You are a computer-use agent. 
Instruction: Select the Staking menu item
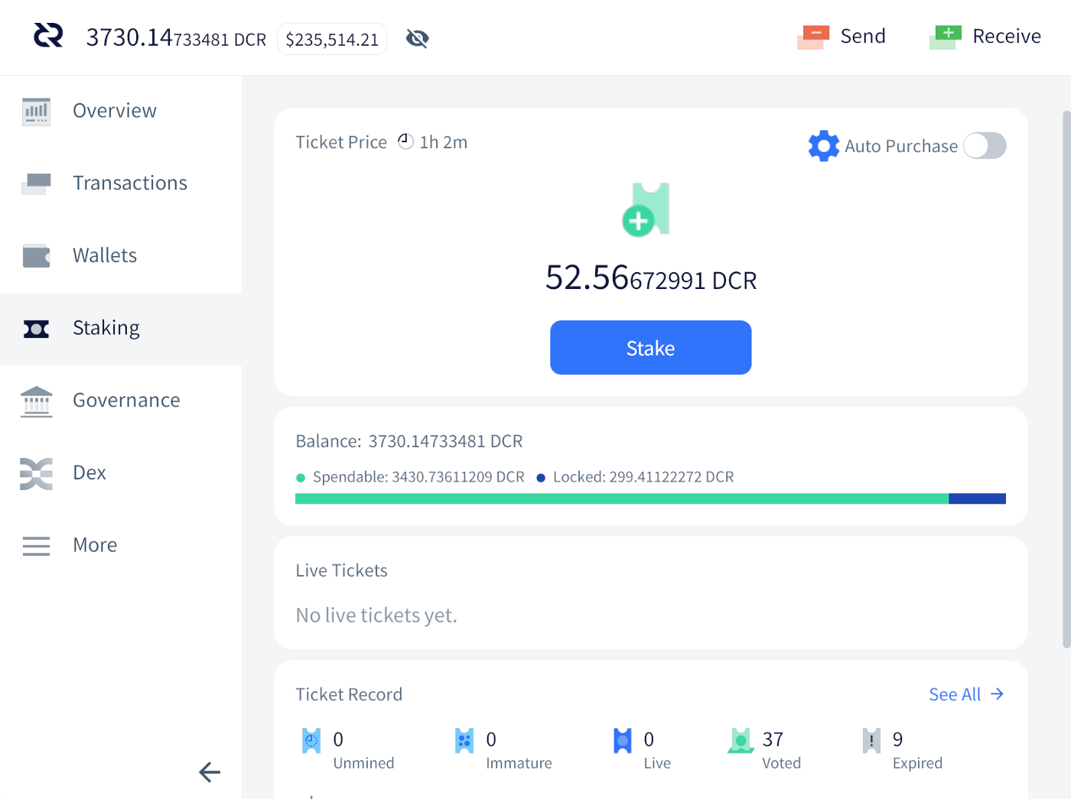(106, 328)
